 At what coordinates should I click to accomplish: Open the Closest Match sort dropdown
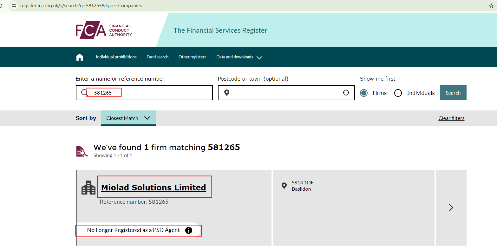coord(128,118)
